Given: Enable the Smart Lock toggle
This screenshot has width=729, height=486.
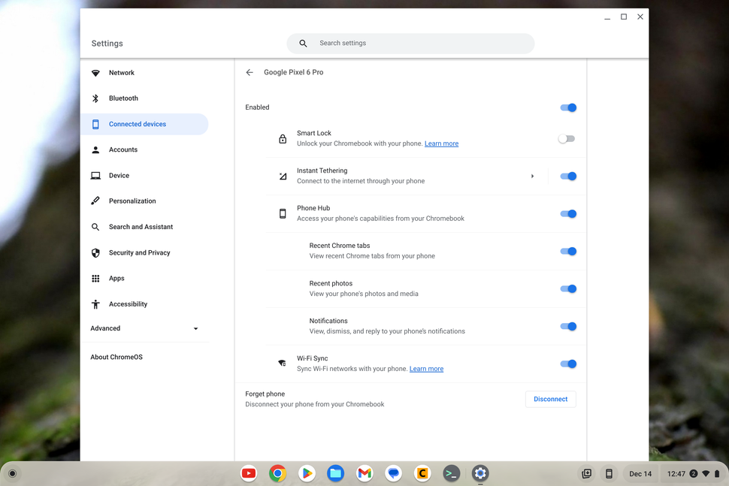Looking at the screenshot, I should pyautogui.click(x=567, y=138).
